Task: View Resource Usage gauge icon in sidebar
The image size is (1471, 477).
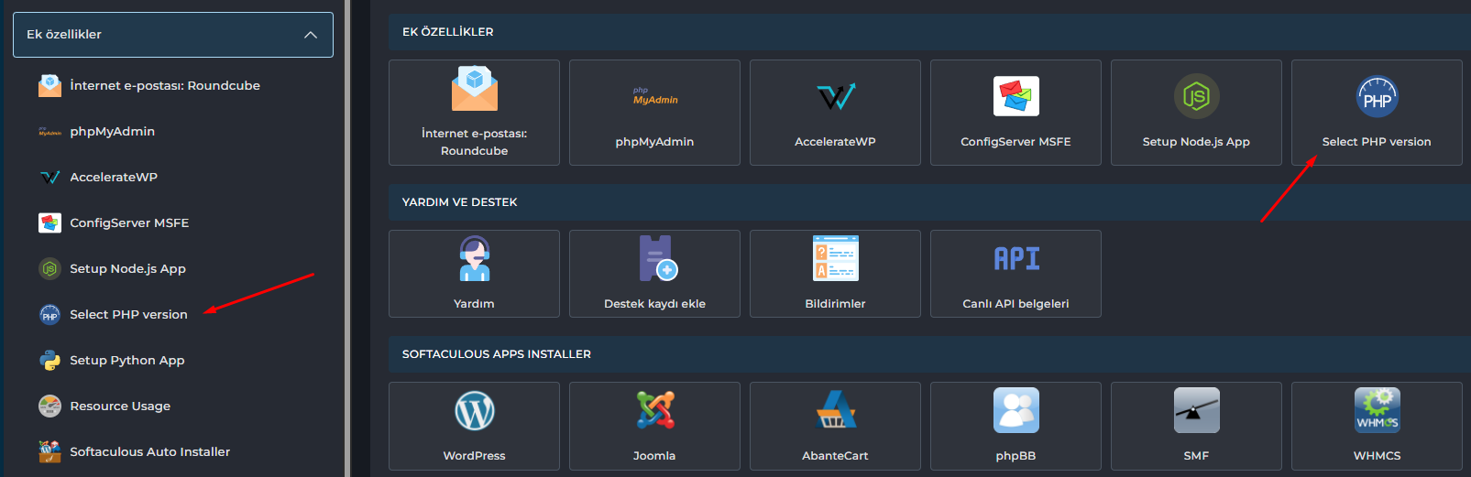Action: pyautogui.click(x=49, y=406)
